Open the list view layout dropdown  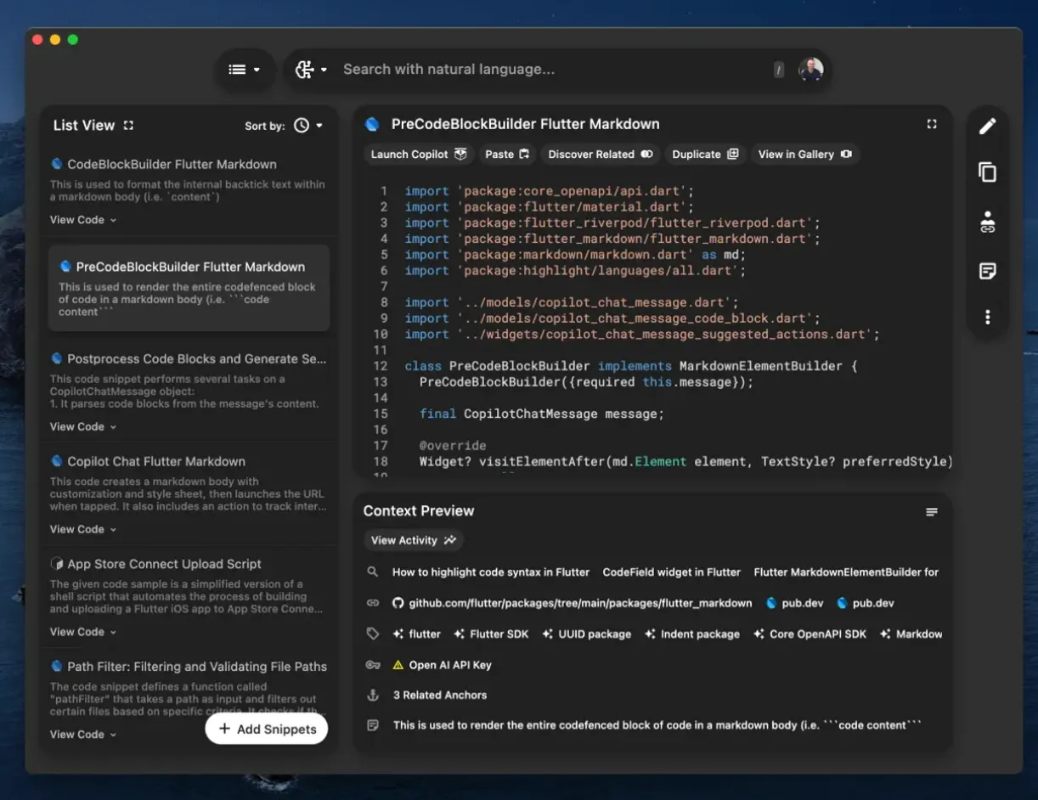click(x=245, y=70)
